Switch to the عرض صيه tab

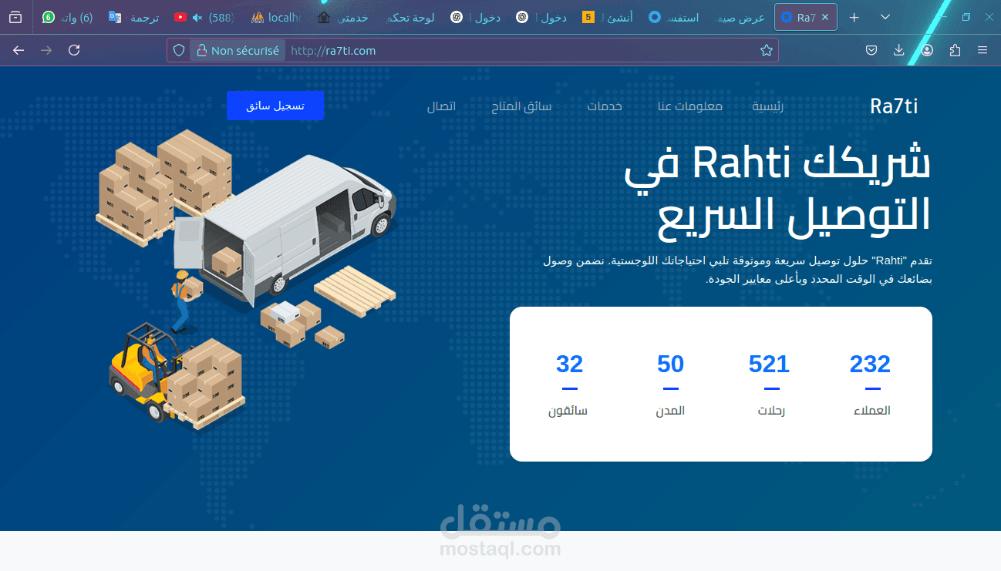pos(741,17)
